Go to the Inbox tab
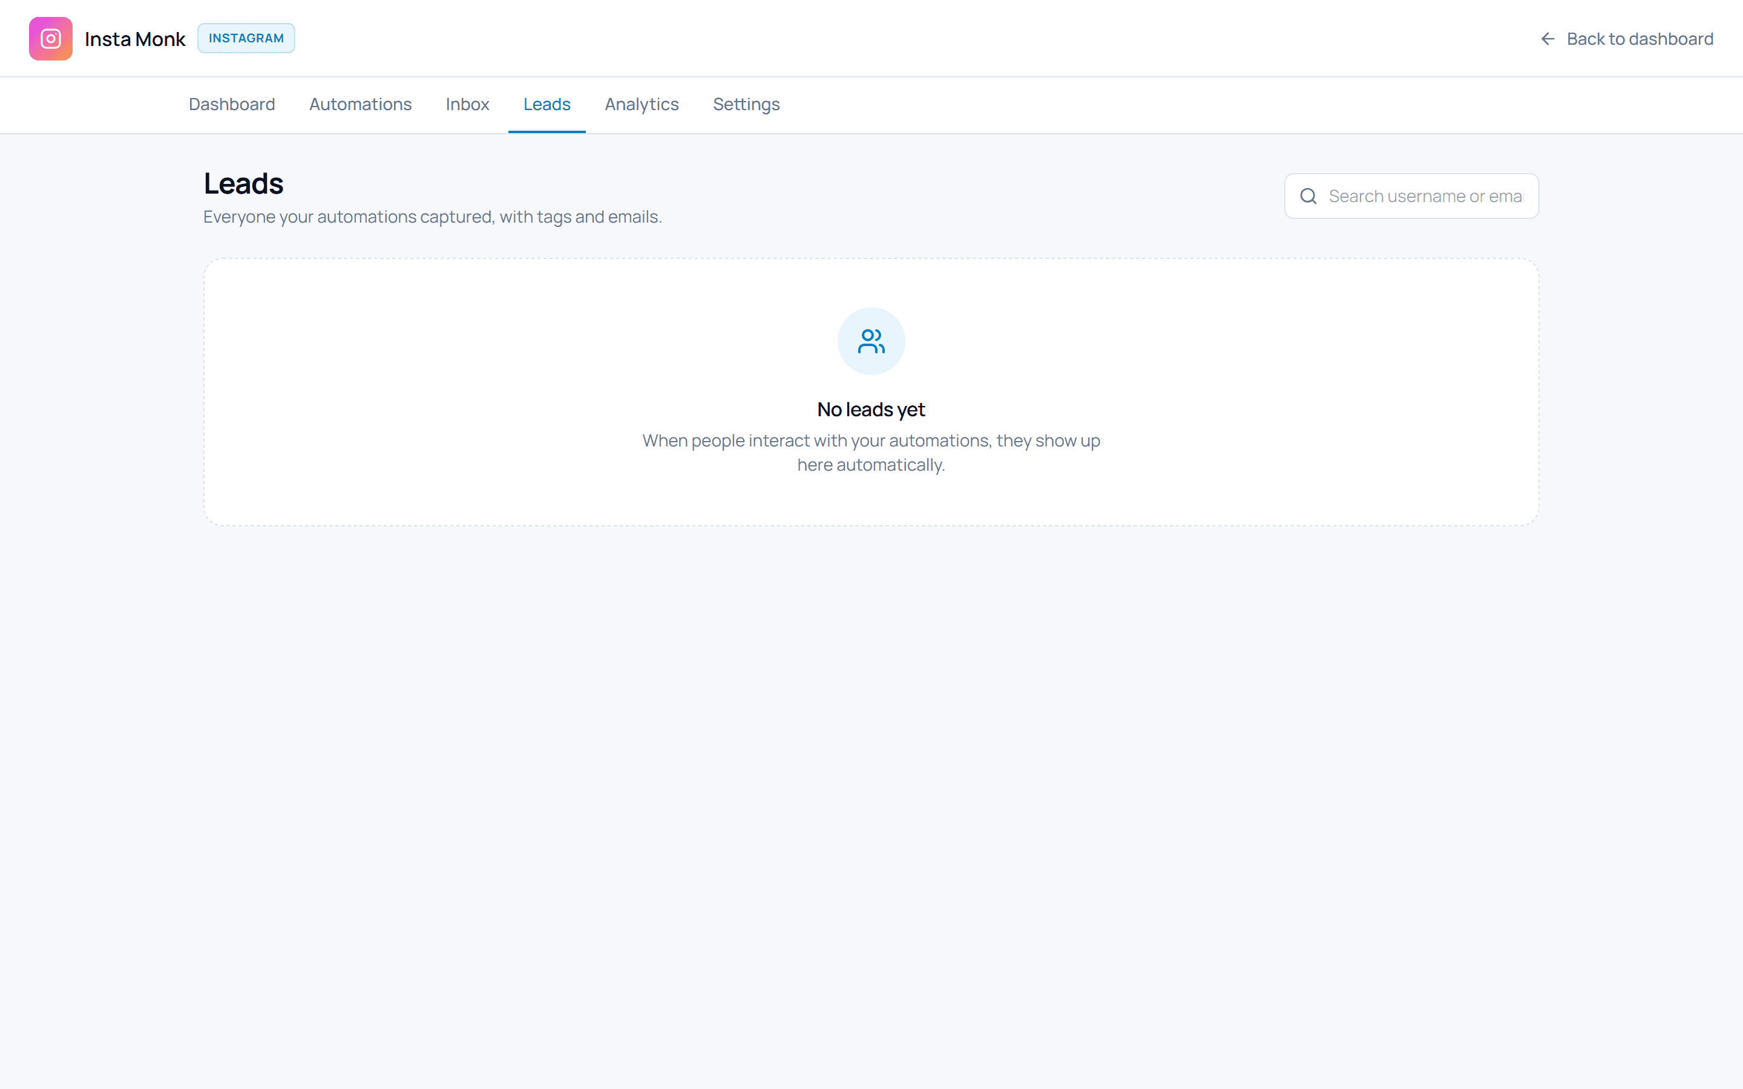 [467, 105]
